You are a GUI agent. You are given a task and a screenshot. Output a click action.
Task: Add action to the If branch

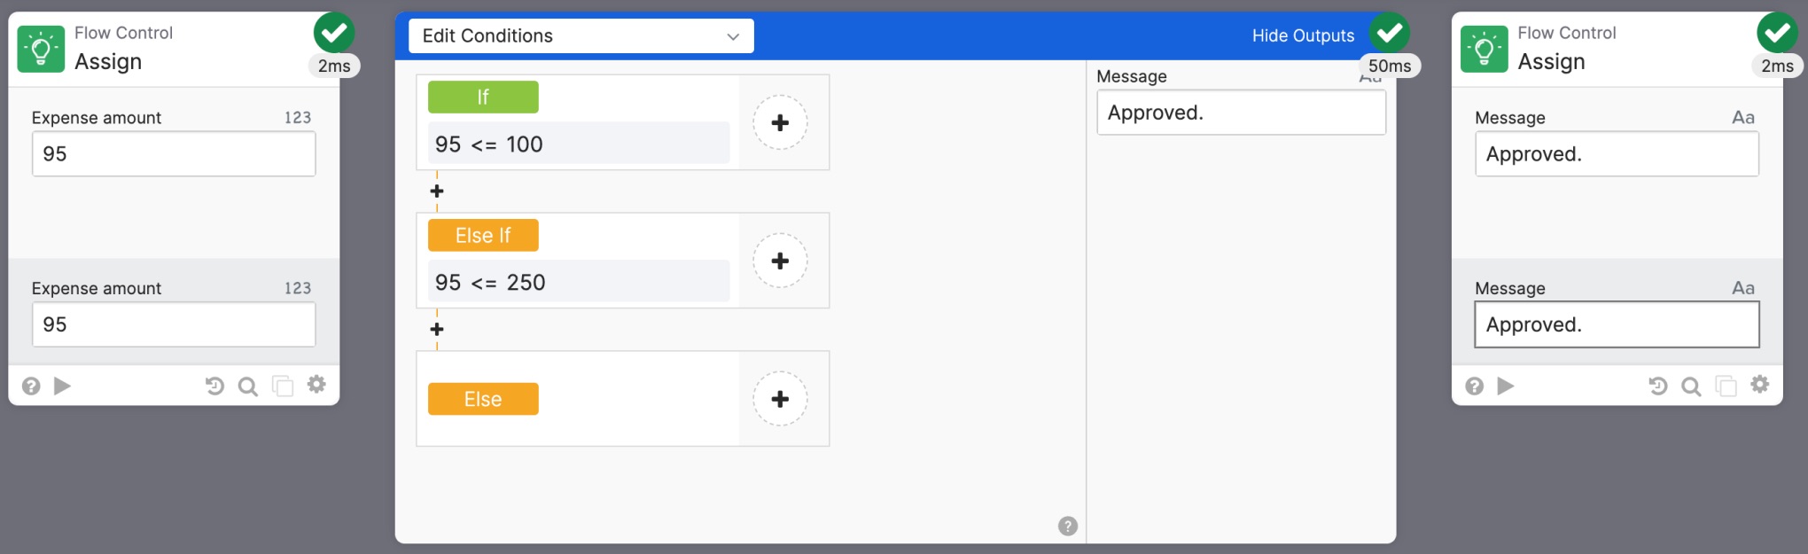coord(780,122)
